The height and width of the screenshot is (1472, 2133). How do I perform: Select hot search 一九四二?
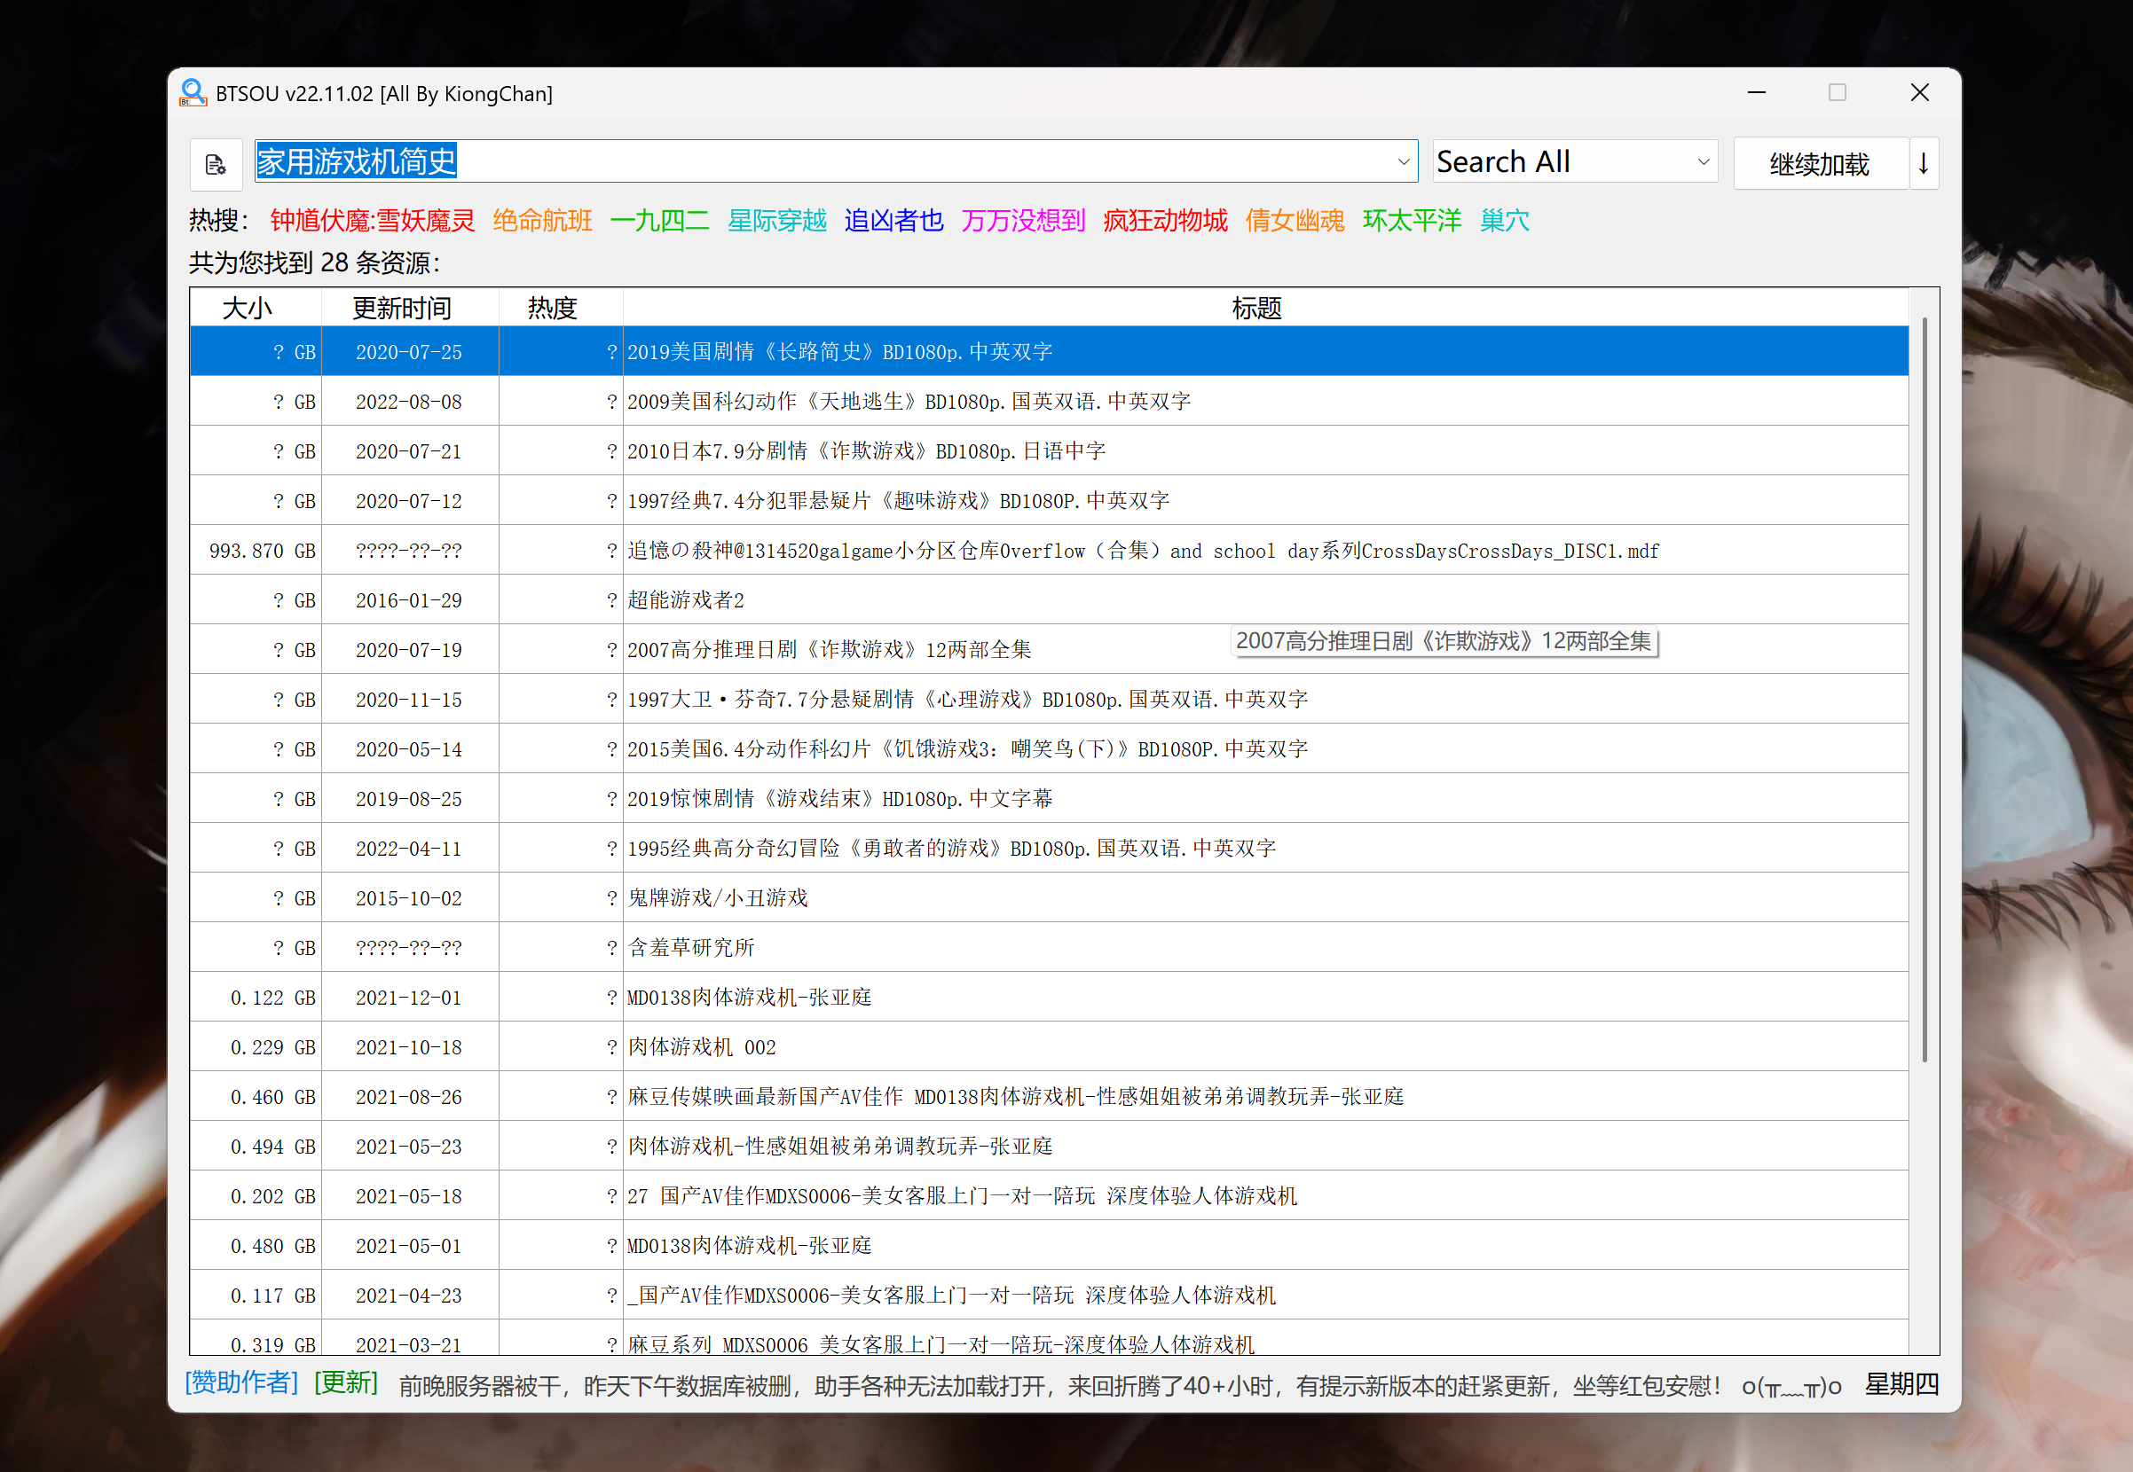coord(659,221)
